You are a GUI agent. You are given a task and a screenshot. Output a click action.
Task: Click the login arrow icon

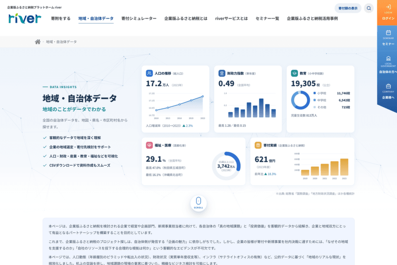[x=388, y=7]
